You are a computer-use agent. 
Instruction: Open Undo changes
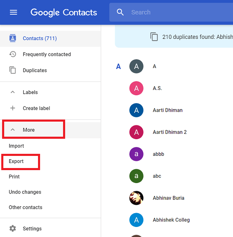(x=25, y=192)
